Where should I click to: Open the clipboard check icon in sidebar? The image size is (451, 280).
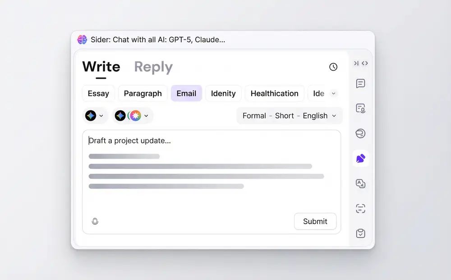(360, 233)
